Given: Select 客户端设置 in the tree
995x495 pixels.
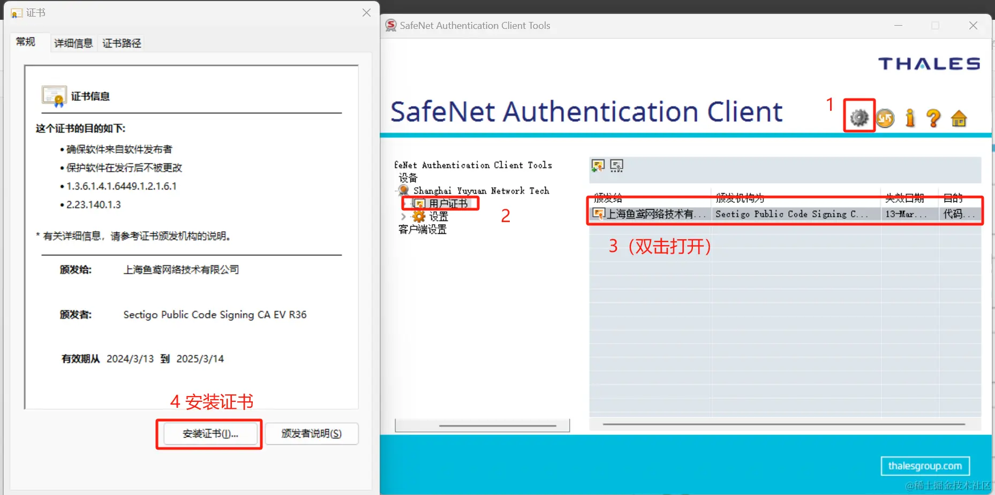Looking at the screenshot, I should (x=422, y=229).
